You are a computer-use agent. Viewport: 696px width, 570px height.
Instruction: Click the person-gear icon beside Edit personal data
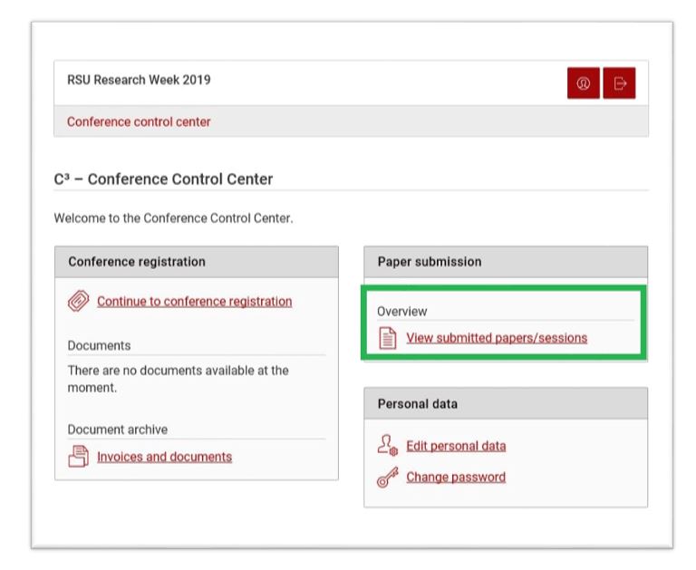coord(388,446)
